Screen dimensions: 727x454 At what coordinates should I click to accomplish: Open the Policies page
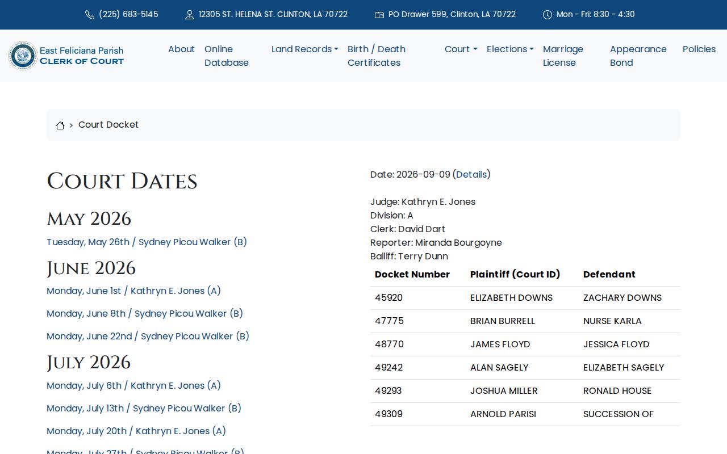tap(699, 49)
